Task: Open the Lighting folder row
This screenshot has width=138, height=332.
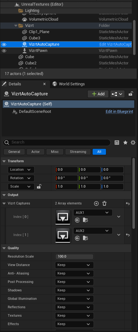Action: 66,10
